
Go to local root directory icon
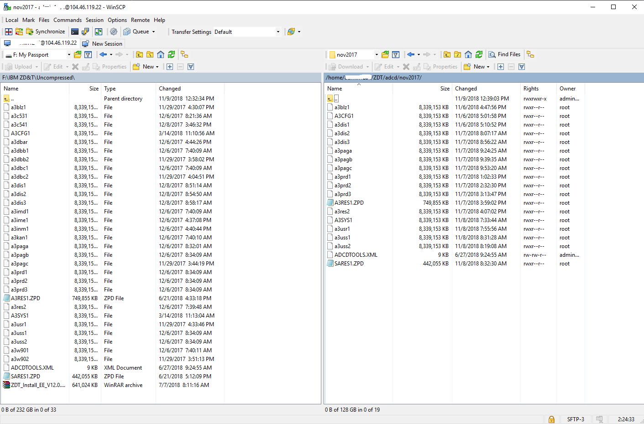click(x=150, y=54)
